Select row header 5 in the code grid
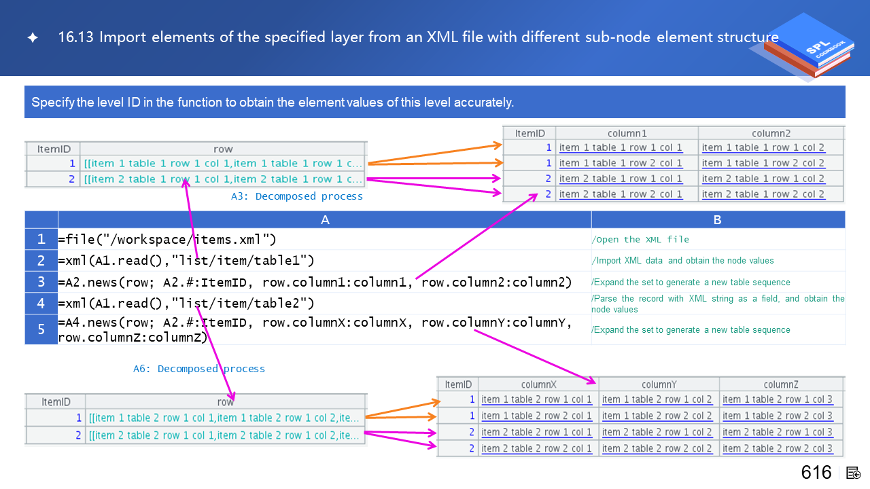This screenshot has width=870, height=489. click(41, 329)
